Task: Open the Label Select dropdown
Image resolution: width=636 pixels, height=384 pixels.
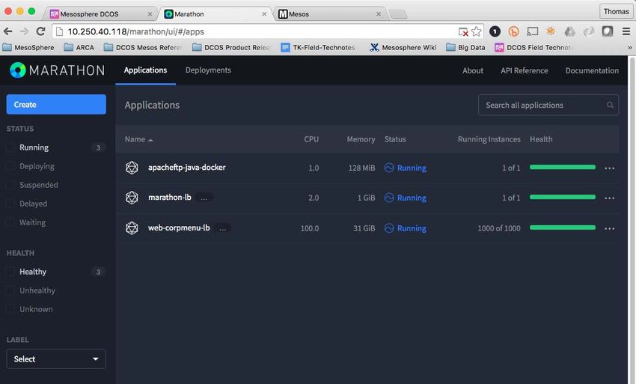Action: 56,359
